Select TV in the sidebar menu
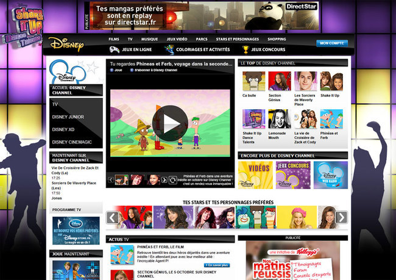396x280 pixels. tap(55, 104)
